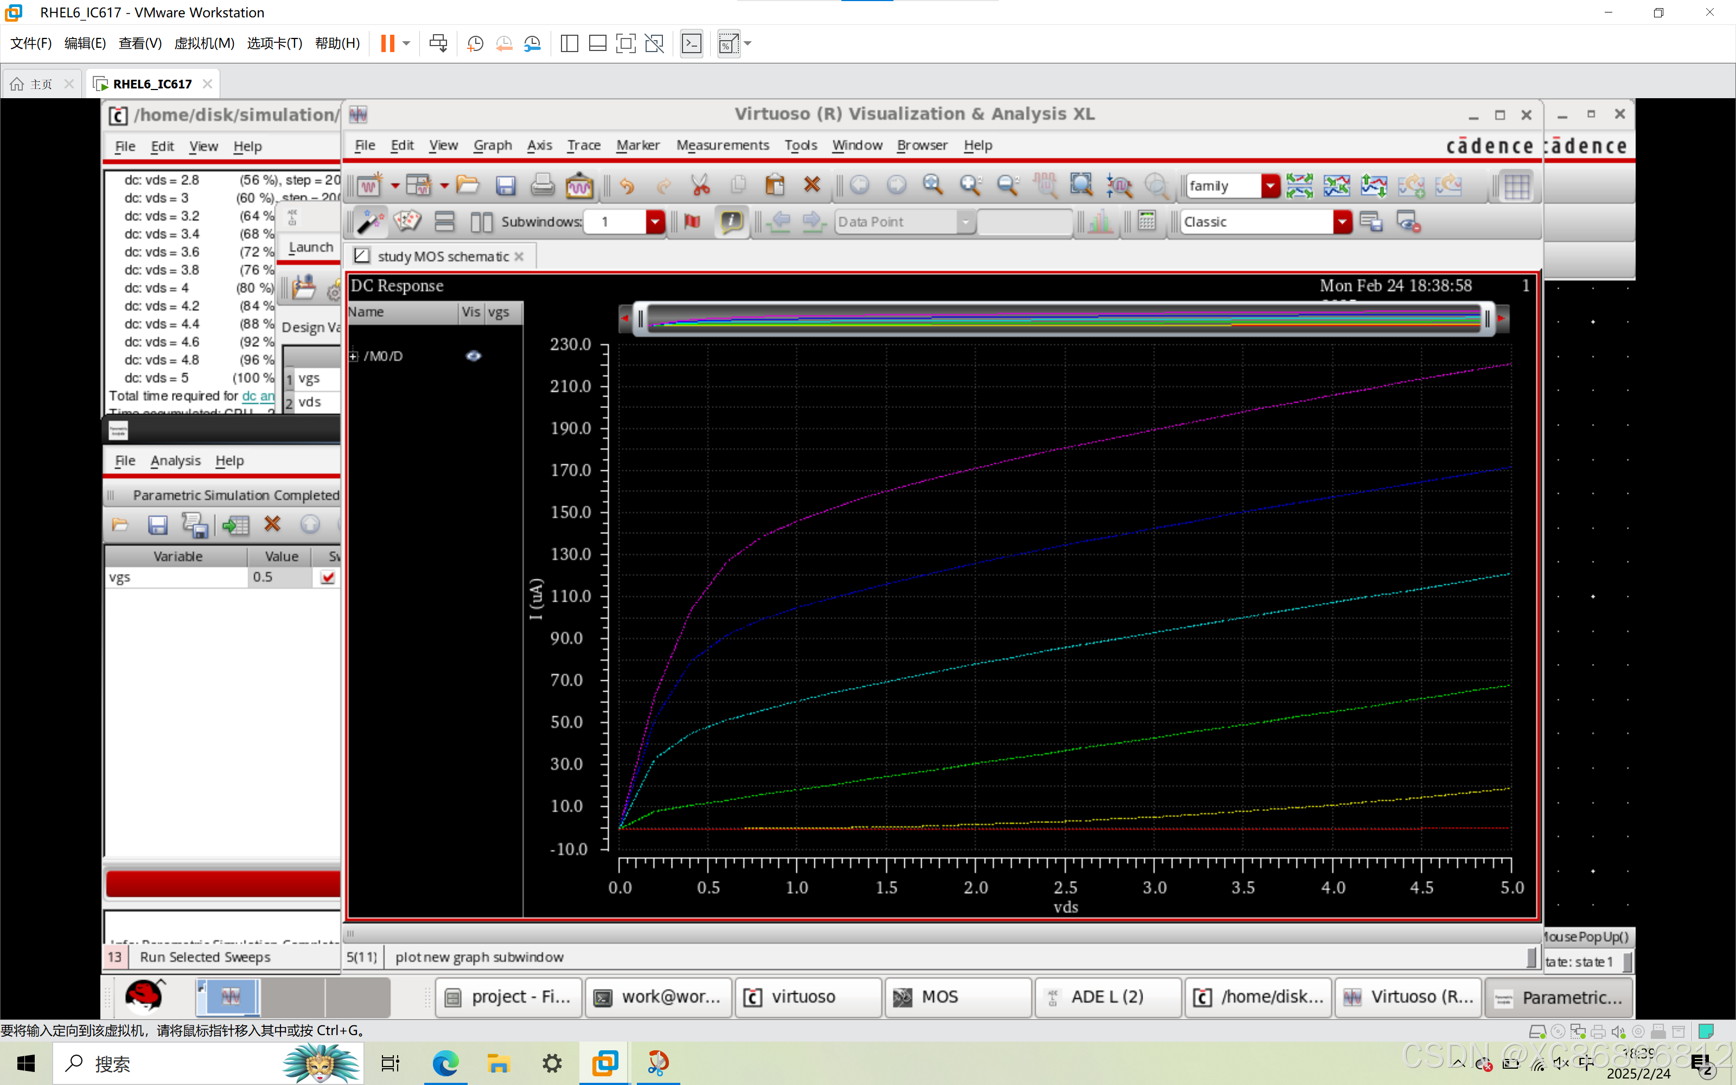Toggle visibility eye for /M0/D trace
The height and width of the screenshot is (1085, 1736).
click(x=473, y=356)
